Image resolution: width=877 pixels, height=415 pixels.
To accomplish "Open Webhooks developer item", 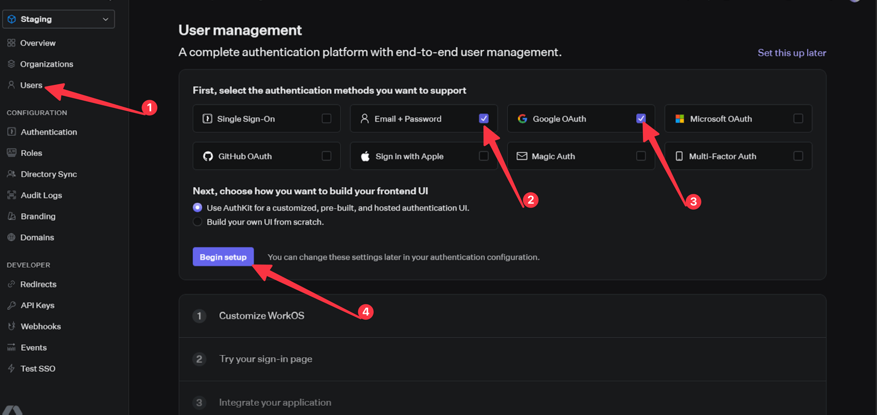I will (41, 326).
